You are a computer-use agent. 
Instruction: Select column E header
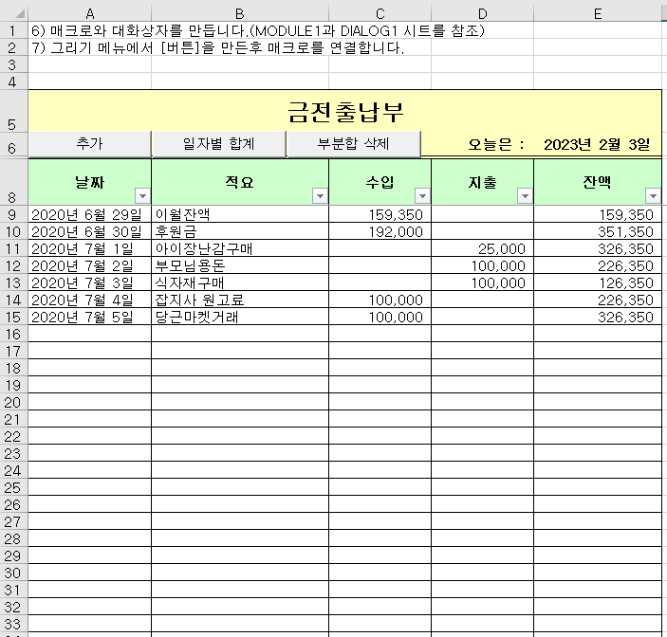[598, 13]
